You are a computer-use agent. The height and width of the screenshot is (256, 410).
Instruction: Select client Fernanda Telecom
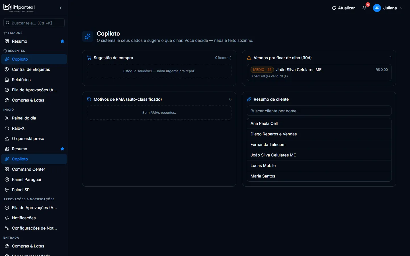(319, 144)
